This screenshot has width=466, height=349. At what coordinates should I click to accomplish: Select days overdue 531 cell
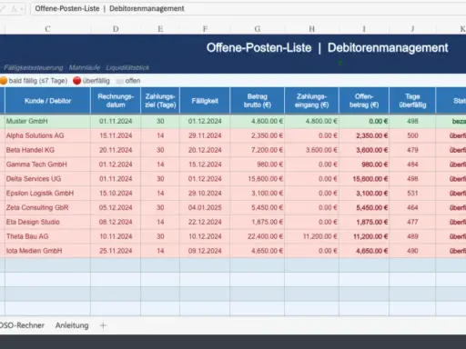[412, 193]
